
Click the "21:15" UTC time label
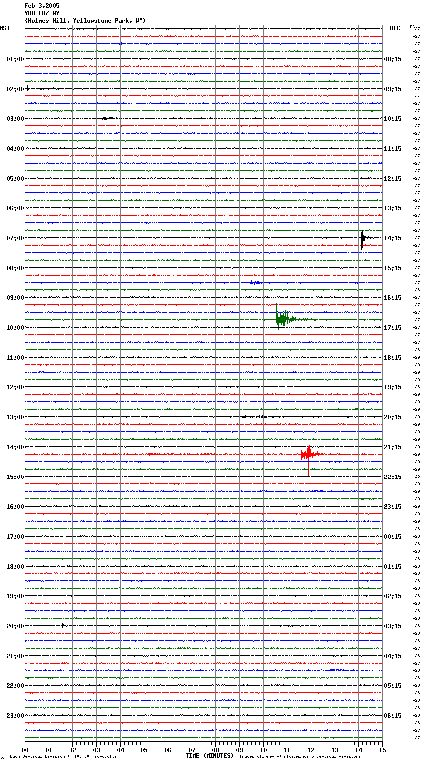393,447
